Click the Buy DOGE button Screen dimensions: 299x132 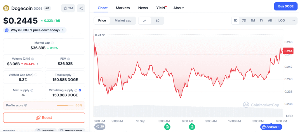coord(286,6)
